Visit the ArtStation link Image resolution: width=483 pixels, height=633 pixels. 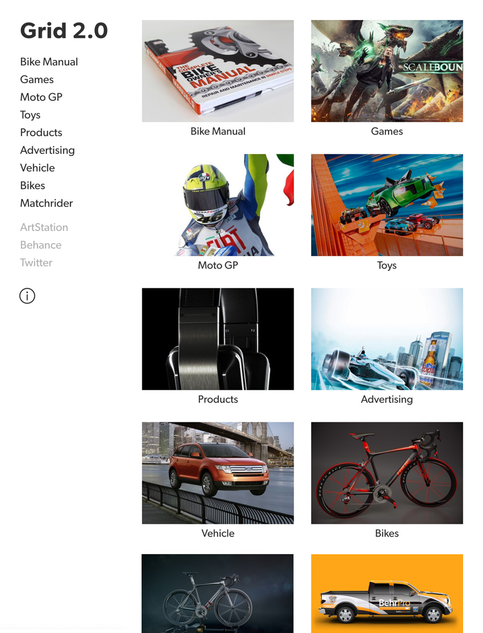(x=44, y=227)
